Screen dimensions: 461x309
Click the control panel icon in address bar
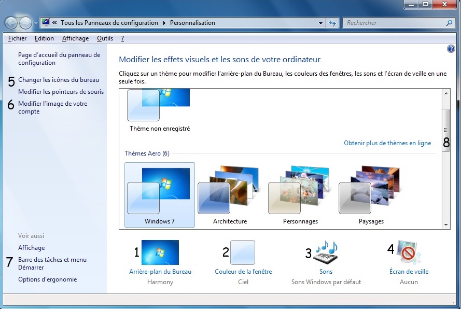pos(46,22)
